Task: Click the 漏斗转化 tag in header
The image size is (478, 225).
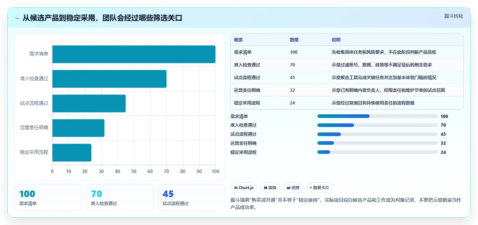Action: (453, 16)
